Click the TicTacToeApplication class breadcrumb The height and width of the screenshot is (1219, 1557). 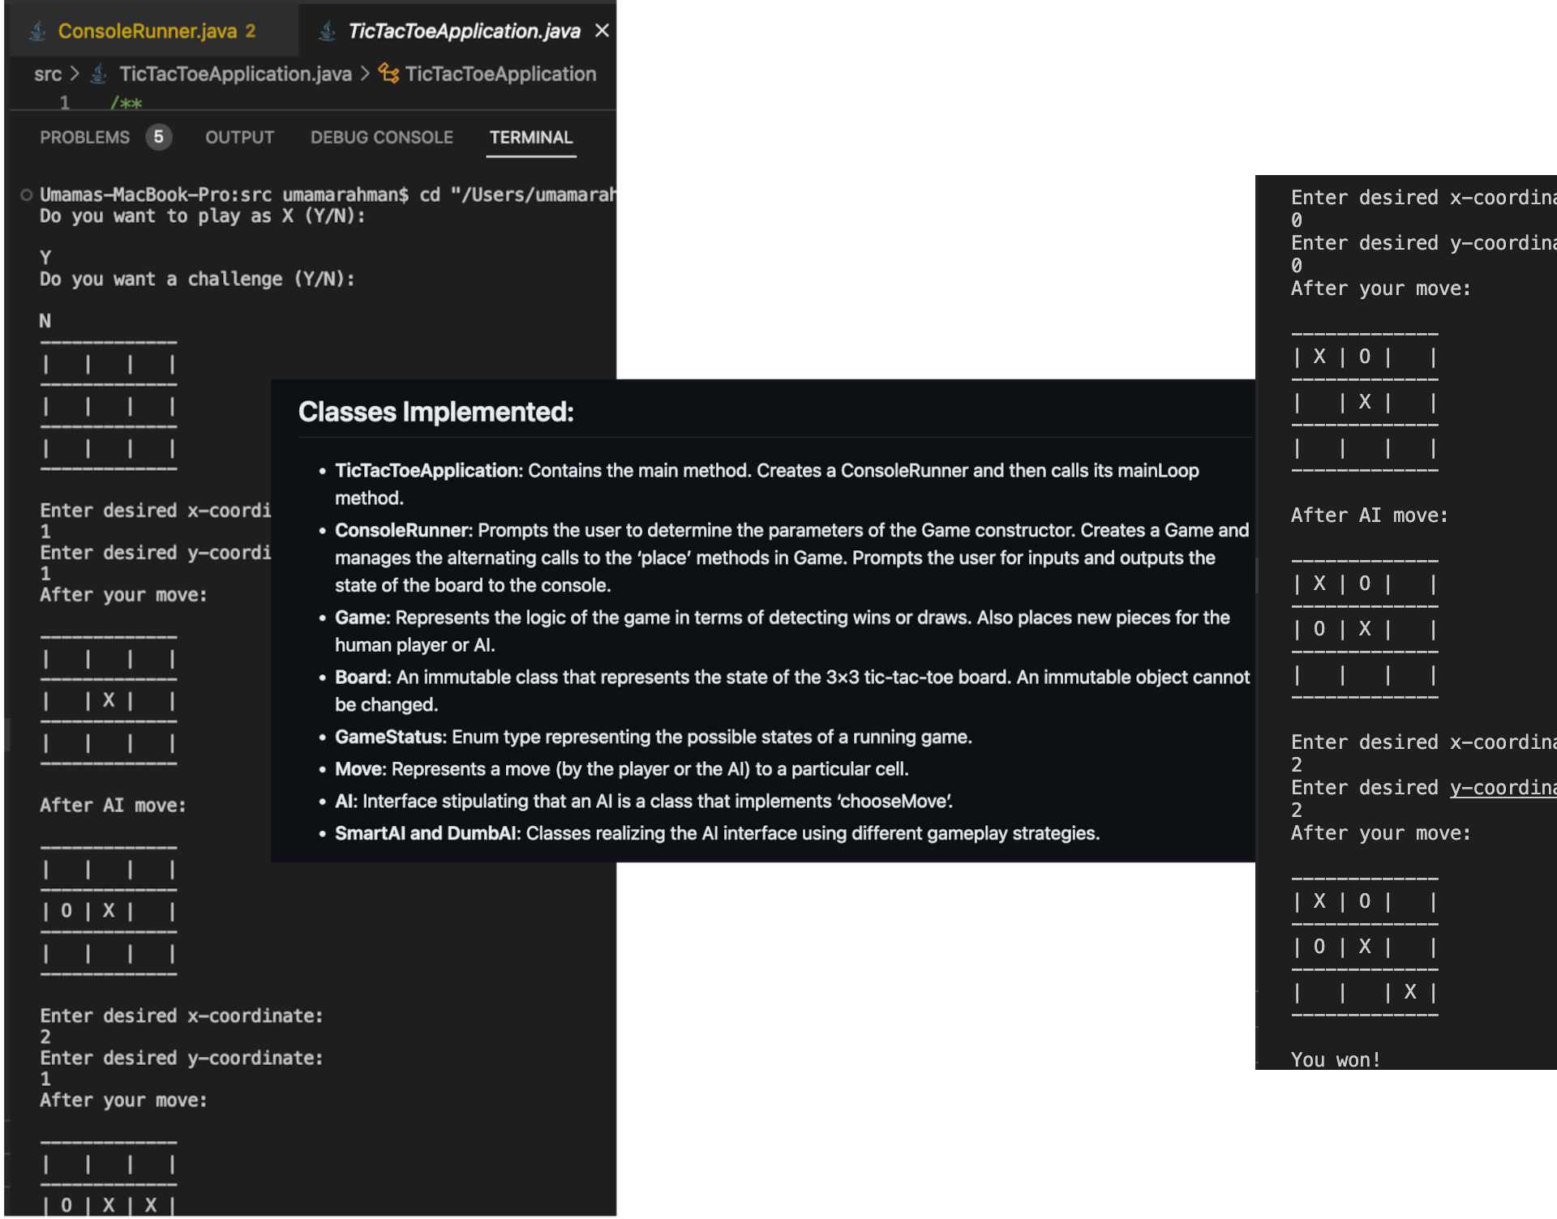tap(500, 74)
